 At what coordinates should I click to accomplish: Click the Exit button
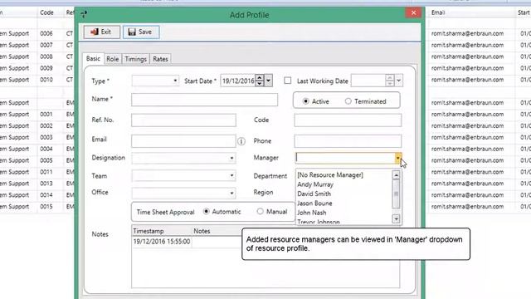pyautogui.click(x=101, y=32)
